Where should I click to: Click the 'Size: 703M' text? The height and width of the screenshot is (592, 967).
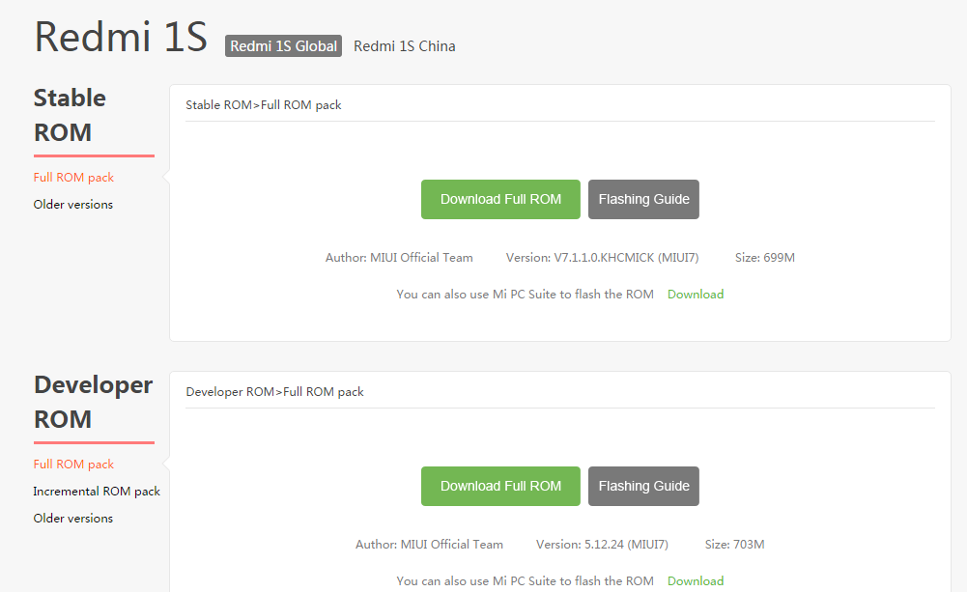click(734, 545)
